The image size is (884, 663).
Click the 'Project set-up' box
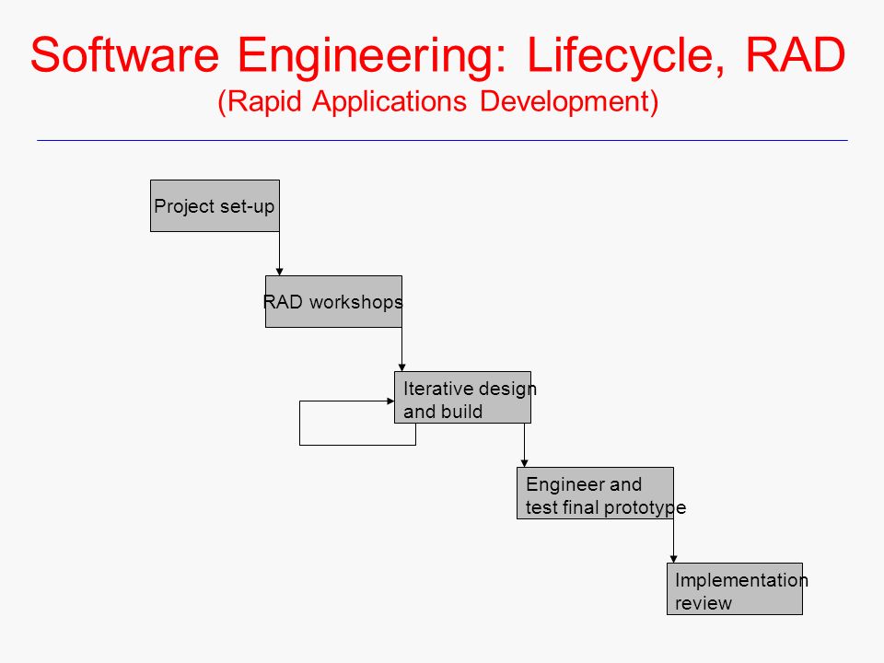(x=215, y=205)
